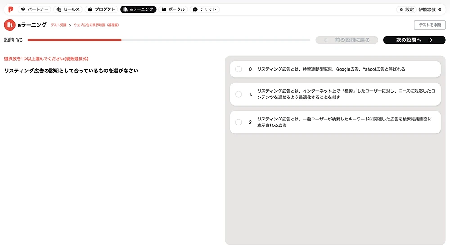Click the テストを中断 button
This screenshot has width=450, height=249.
430,25
